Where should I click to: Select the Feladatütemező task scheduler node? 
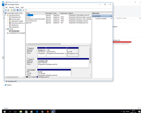(x=16, y=17)
